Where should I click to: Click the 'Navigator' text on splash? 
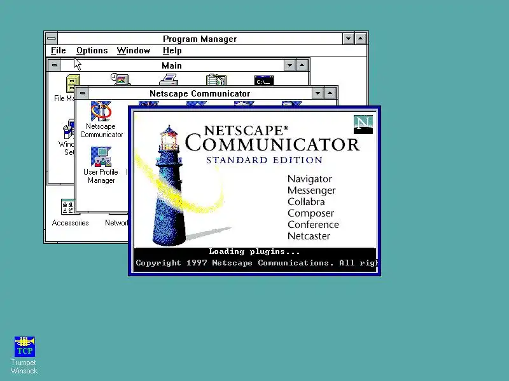[310, 179]
